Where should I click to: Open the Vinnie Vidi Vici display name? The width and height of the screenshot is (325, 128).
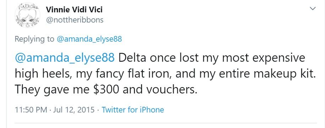pyautogui.click(x=74, y=10)
